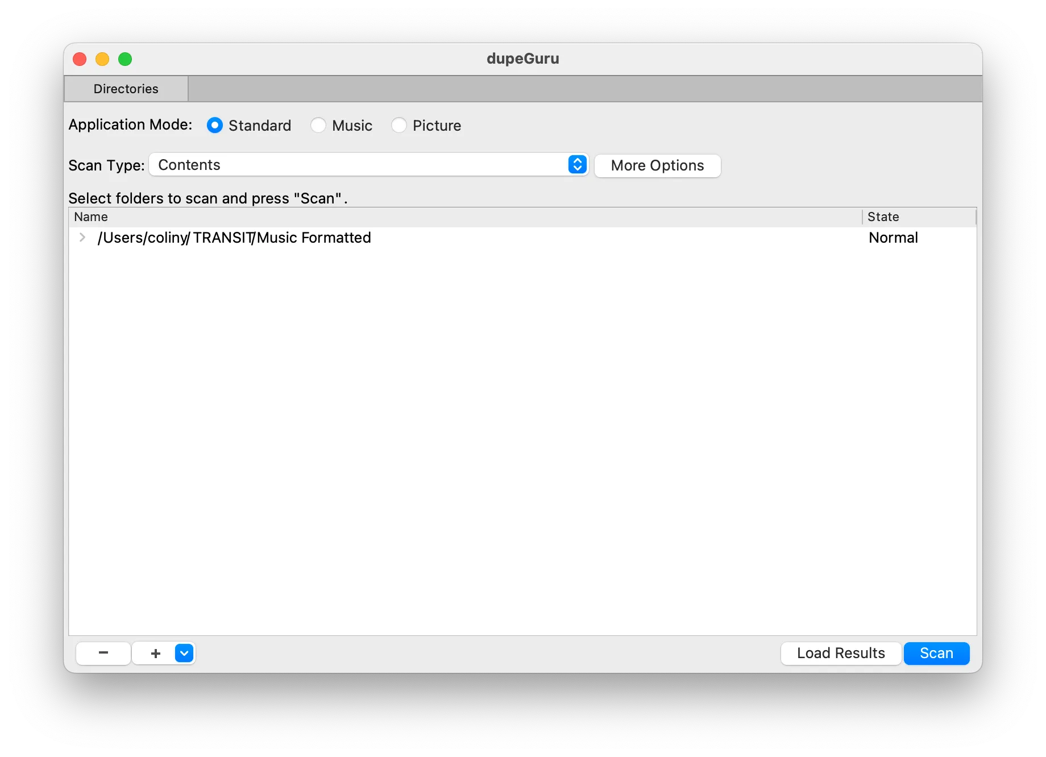Remove the selected folder with minus button
Viewport: 1046px width, 757px height.
[x=103, y=653]
